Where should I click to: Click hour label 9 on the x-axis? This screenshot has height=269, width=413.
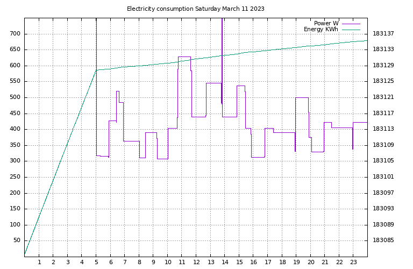point(154,263)
